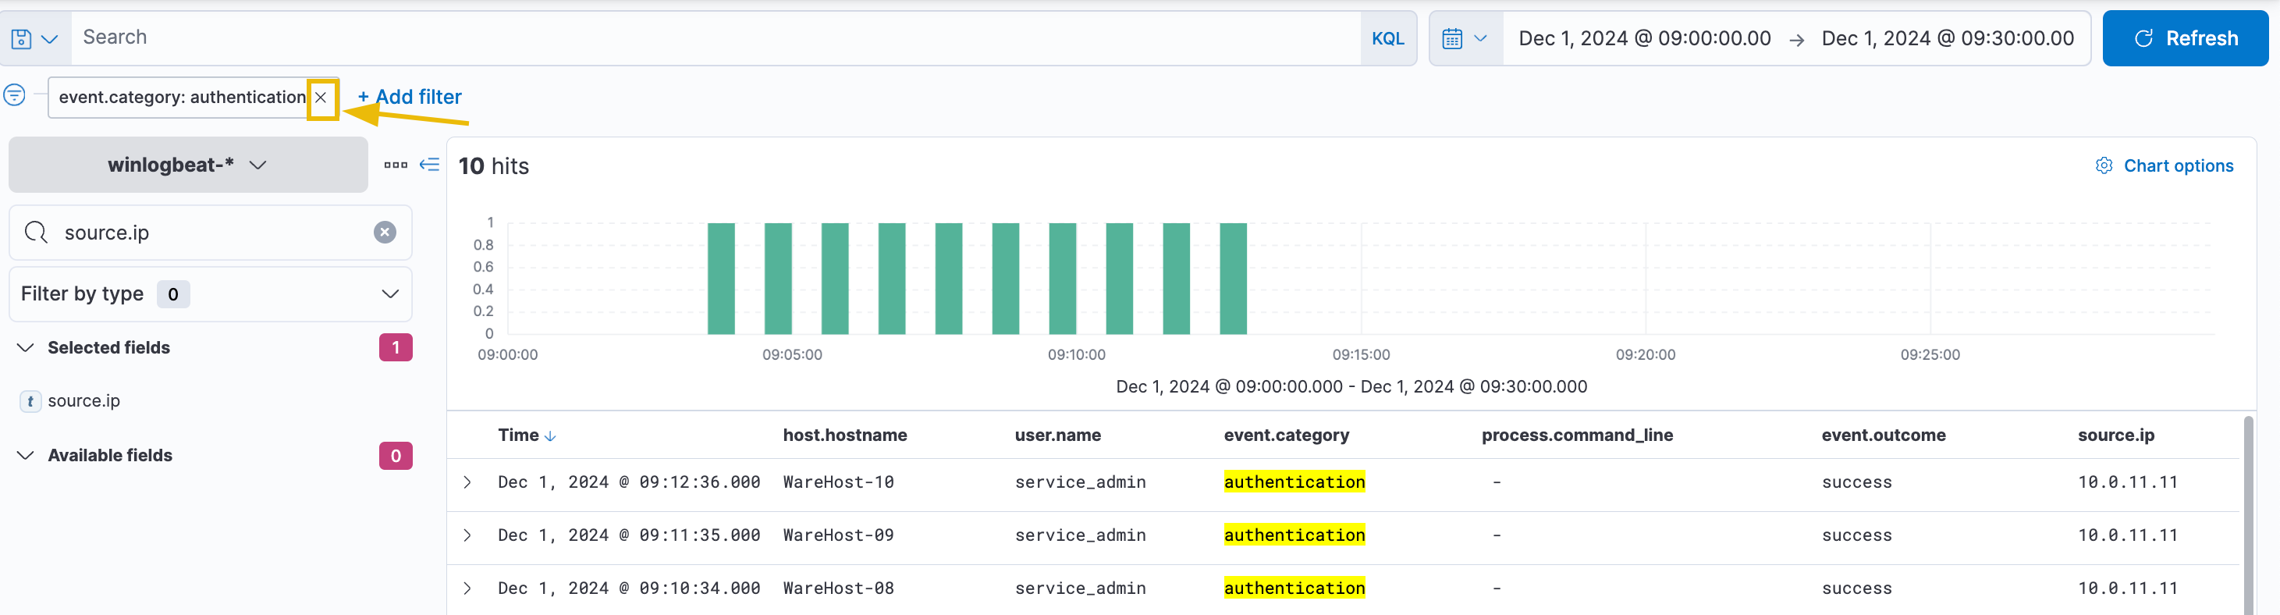Click the last green histogram bar
Image resolution: width=2280 pixels, height=615 pixels.
point(1233,279)
